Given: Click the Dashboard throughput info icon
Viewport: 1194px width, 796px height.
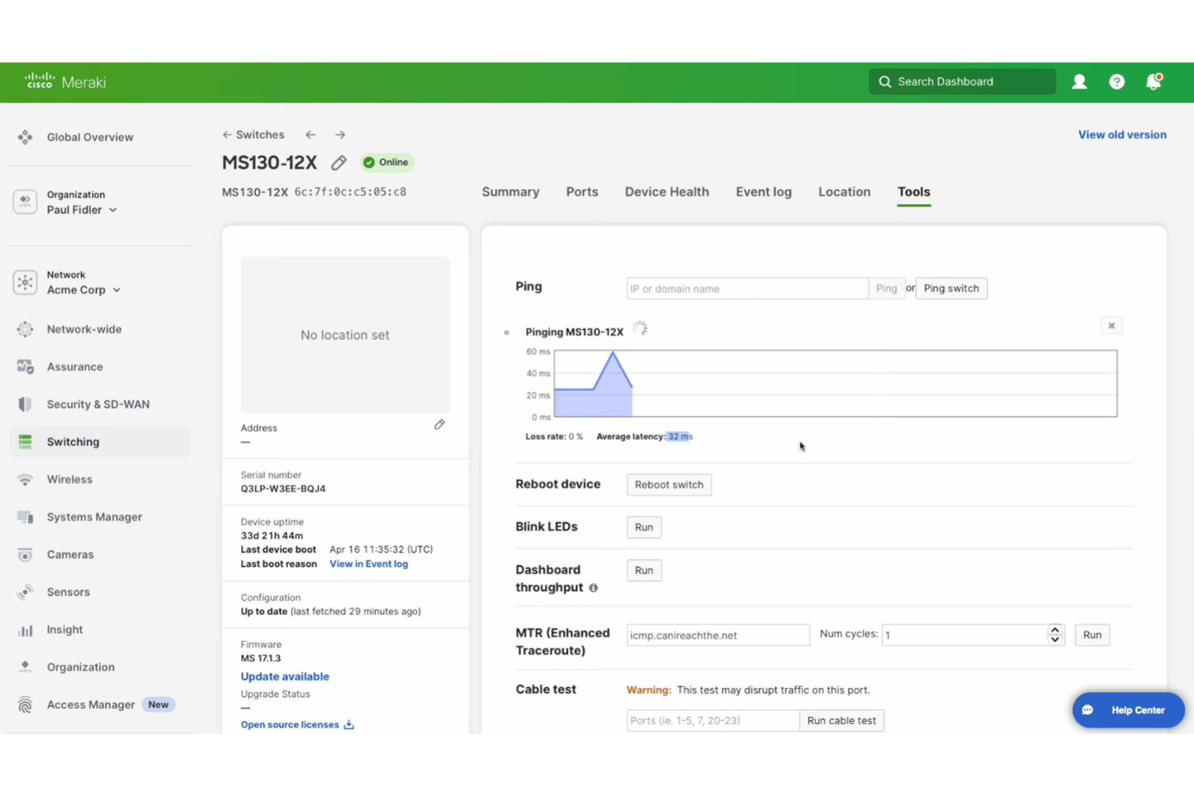Looking at the screenshot, I should click(x=593, y=588).
